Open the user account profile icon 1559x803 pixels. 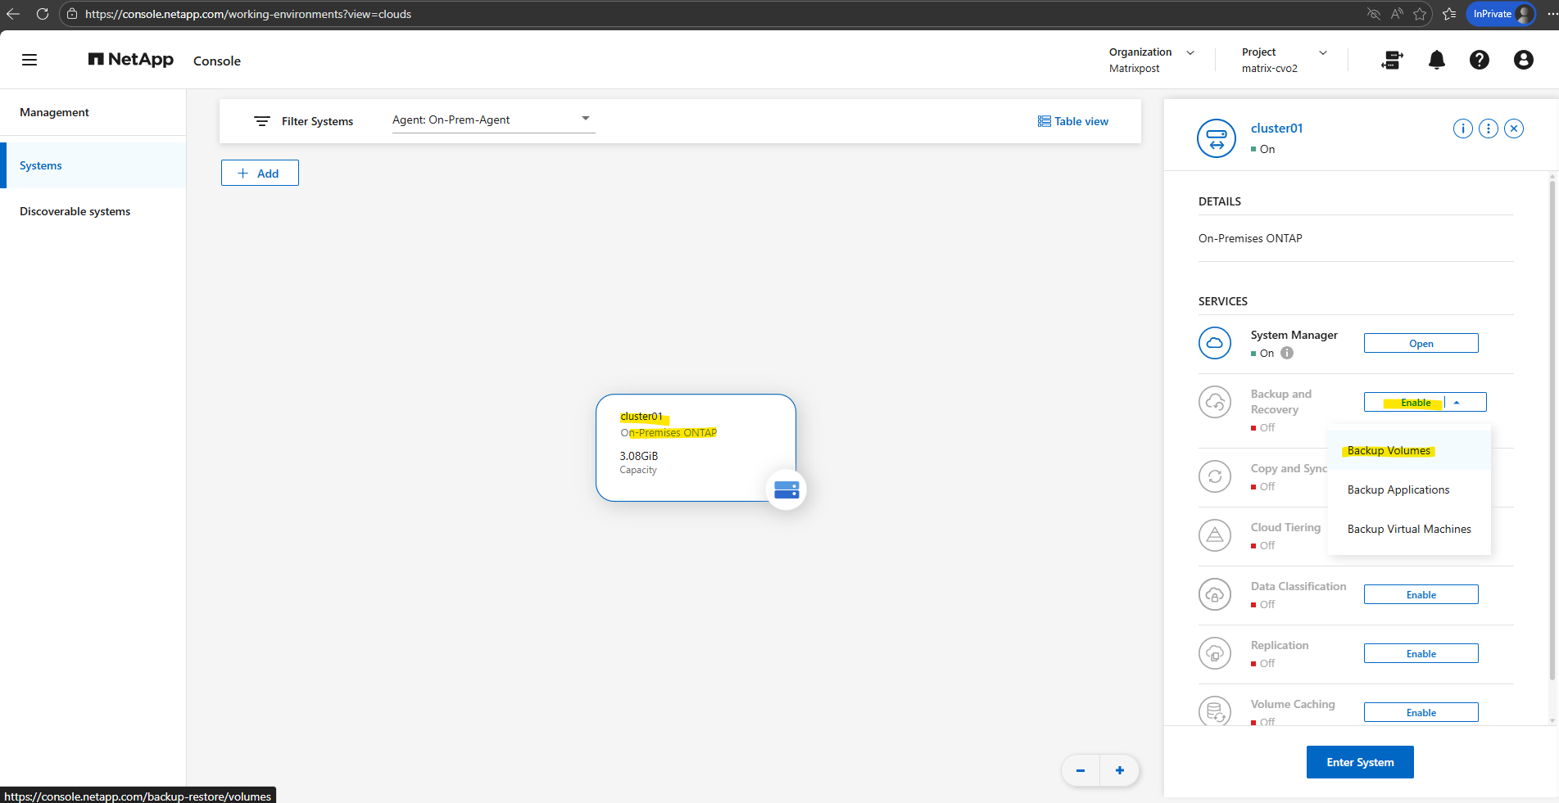tap(1523, 60)
